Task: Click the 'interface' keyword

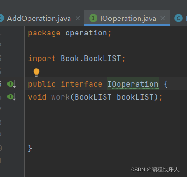Action: (x=82, y=84)
